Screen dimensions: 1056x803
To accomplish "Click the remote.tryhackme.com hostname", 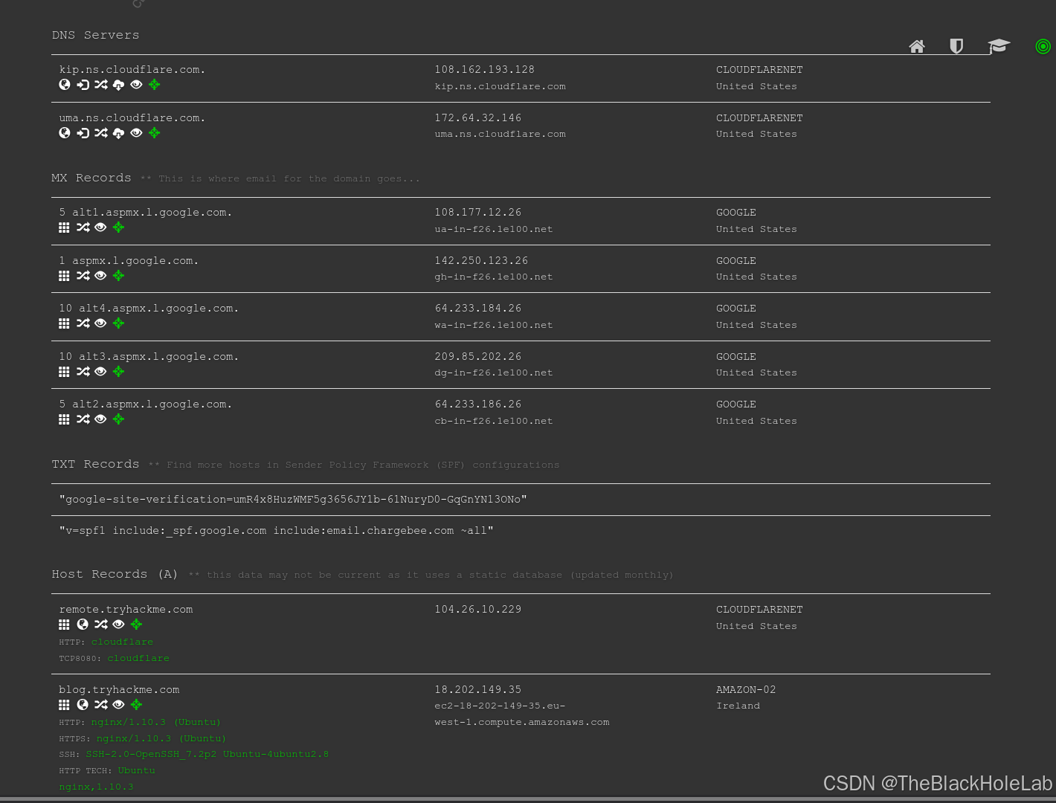I will point(126,610).
